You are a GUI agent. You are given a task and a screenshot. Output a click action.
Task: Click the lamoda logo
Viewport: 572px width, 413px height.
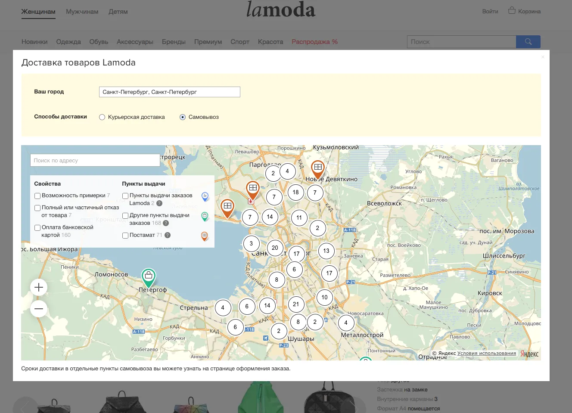[x=281, y=9]
